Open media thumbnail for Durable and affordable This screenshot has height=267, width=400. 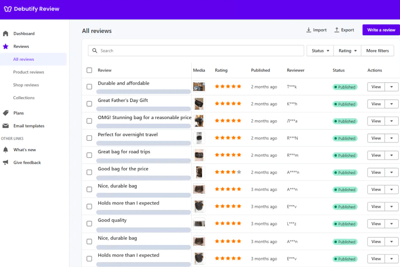[x=199, y=87]
